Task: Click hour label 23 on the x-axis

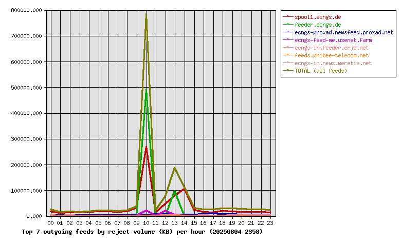Action: point(270,223)
